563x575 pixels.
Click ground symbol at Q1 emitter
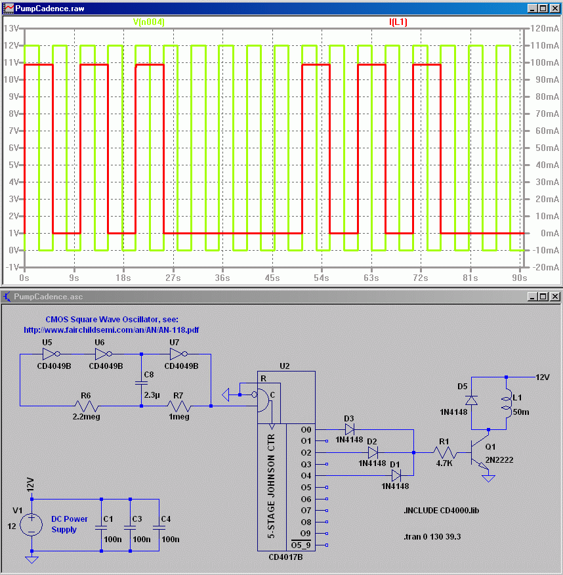click(489, 479)
